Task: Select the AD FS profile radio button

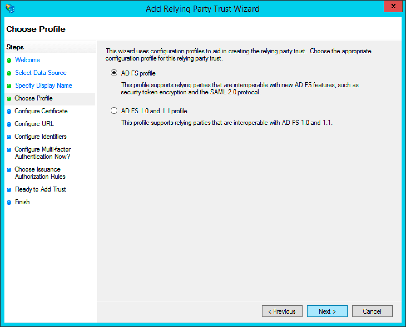Action: point(114,73)
